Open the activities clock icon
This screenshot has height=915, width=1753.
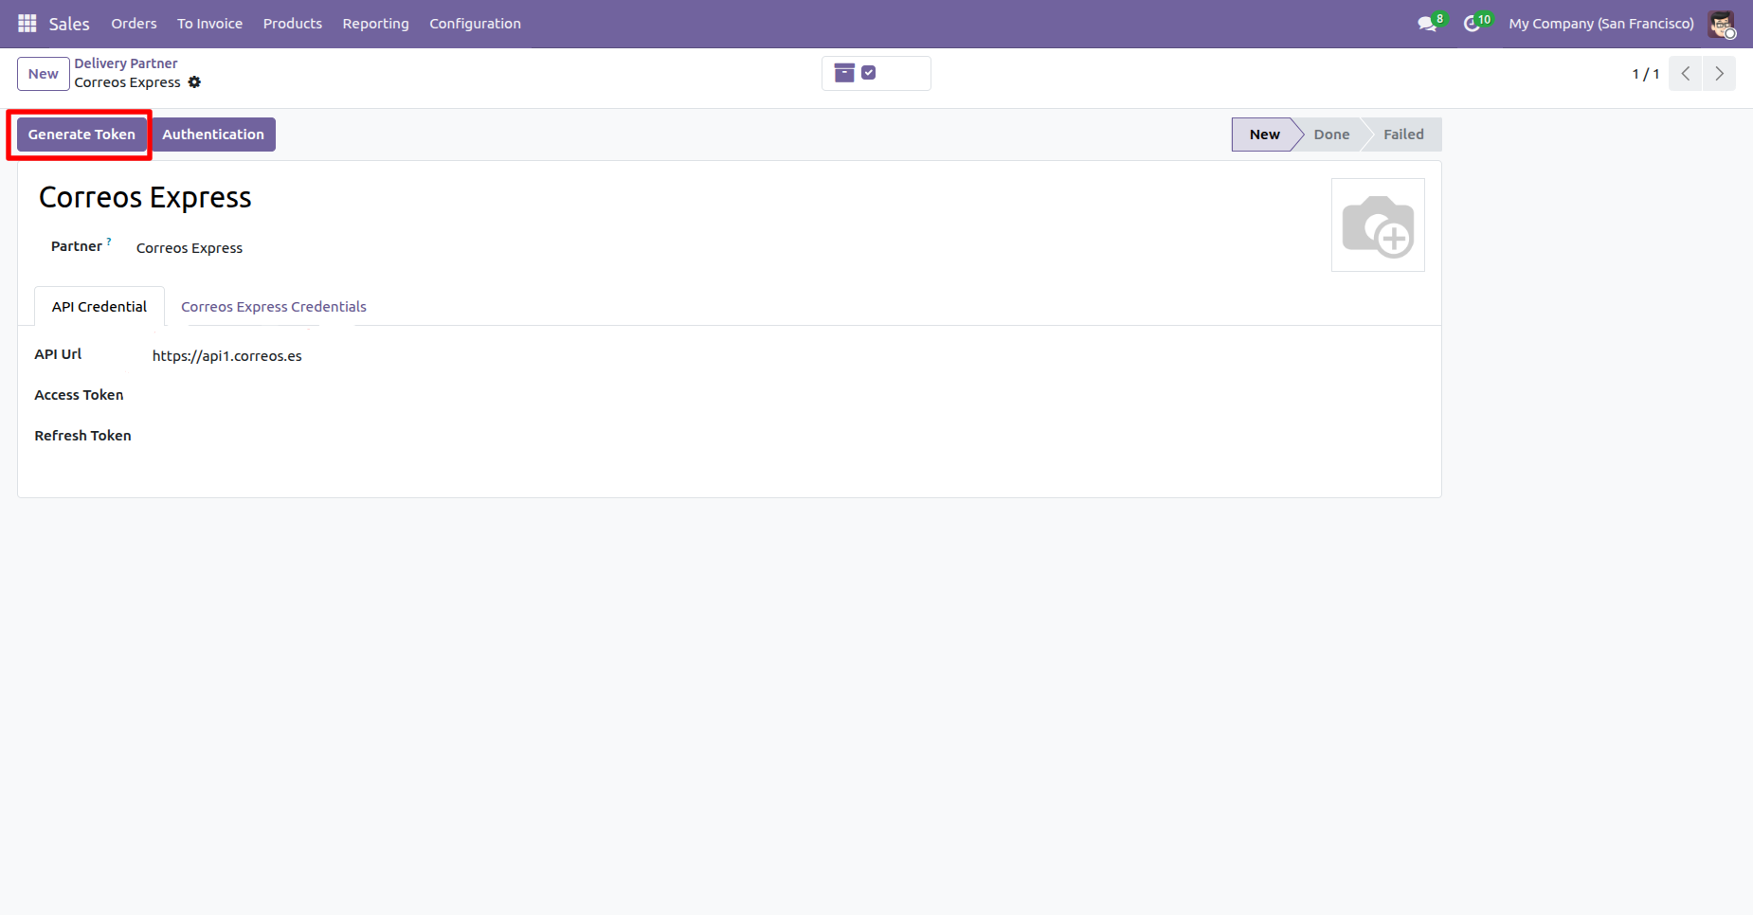click(1472, 24)
